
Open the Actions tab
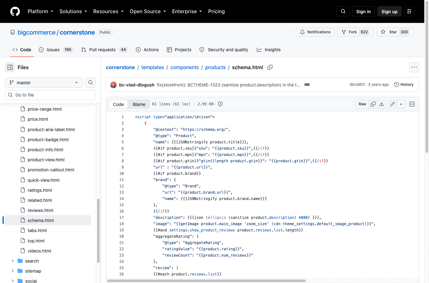pos(147,50)
